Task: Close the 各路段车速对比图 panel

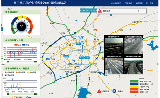Action: (x=38, y=40)
